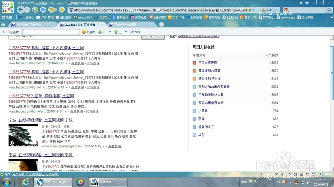Switch to the 百度经验_编辑器 tab
The height and width of the screenshot is (187, 334).
pyautogui.click(x=125, y=25)
